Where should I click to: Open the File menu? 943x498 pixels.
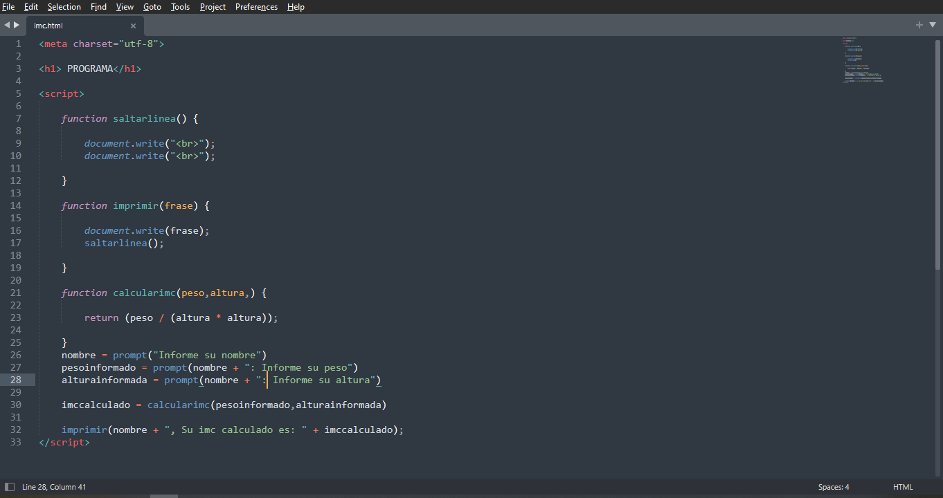pos(8,7)
